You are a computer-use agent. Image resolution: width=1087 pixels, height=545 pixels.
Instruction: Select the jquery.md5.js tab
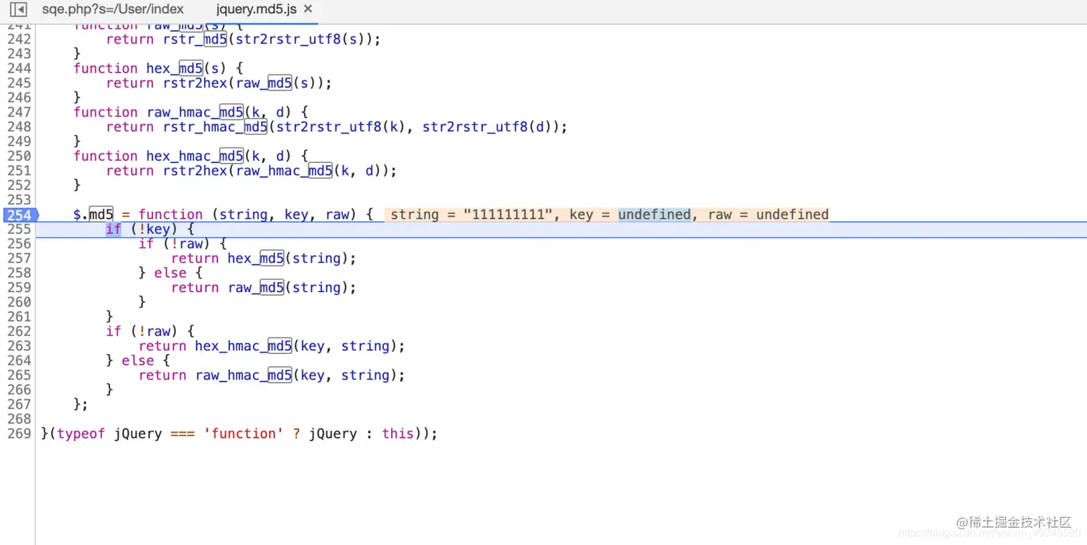[257, 9]
